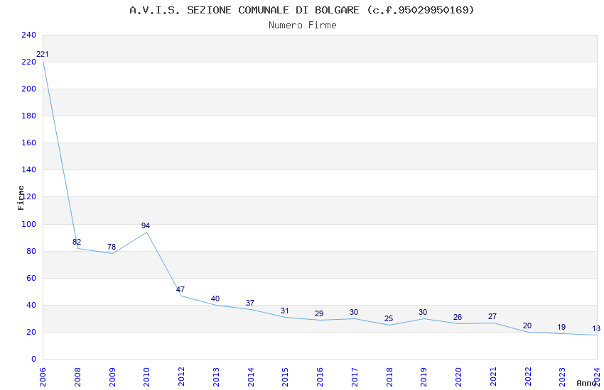Click the y-axis value 140
Image resolution: width=604 pixels, height=390 pixels.
[x=28, y=169]
